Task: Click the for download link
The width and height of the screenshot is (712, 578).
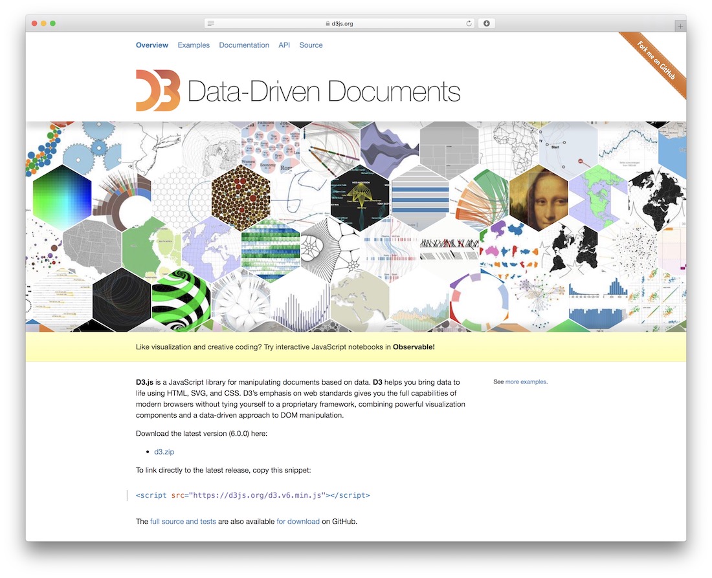Action: [x=298, y=521]
